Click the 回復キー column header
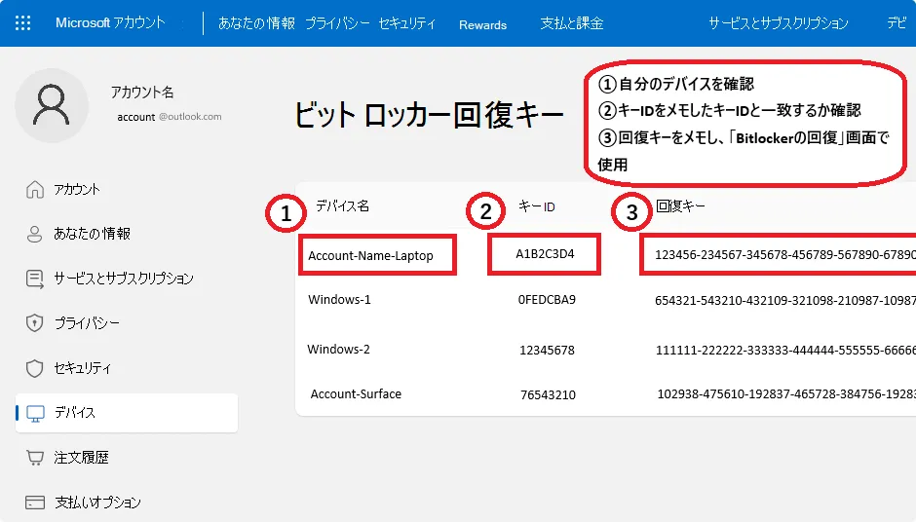The image size is (916, 522). [680, 206]
